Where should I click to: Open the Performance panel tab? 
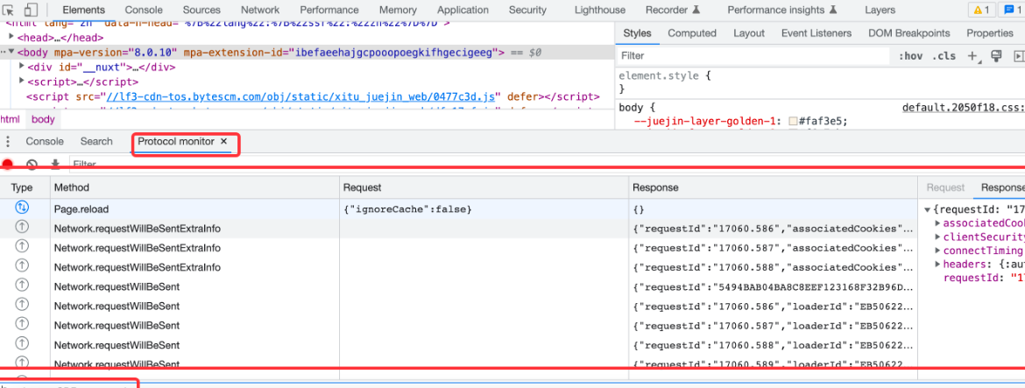click(329, 10)
